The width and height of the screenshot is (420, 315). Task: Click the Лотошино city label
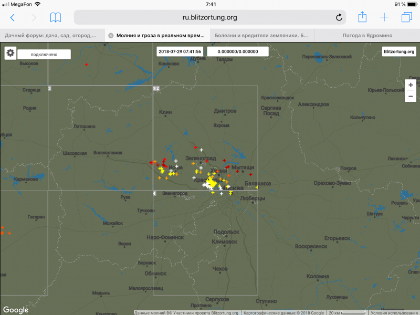pyautogui.click(x=85, y=127)
